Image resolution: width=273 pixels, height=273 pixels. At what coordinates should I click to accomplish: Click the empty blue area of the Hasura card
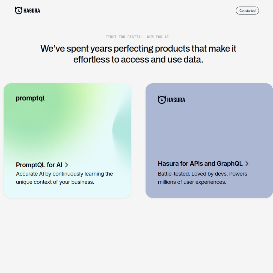pyautogui.click(x=209, y=130)
